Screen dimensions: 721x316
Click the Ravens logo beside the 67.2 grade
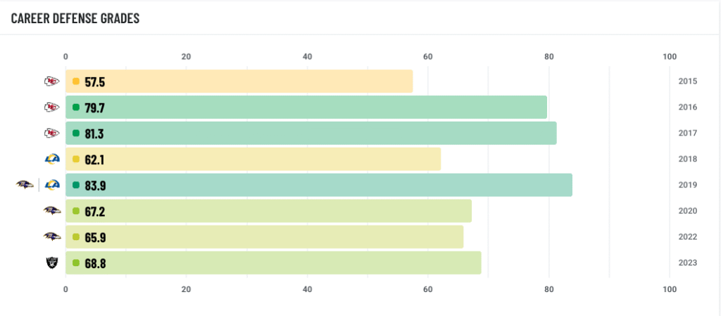coord(51,211)
